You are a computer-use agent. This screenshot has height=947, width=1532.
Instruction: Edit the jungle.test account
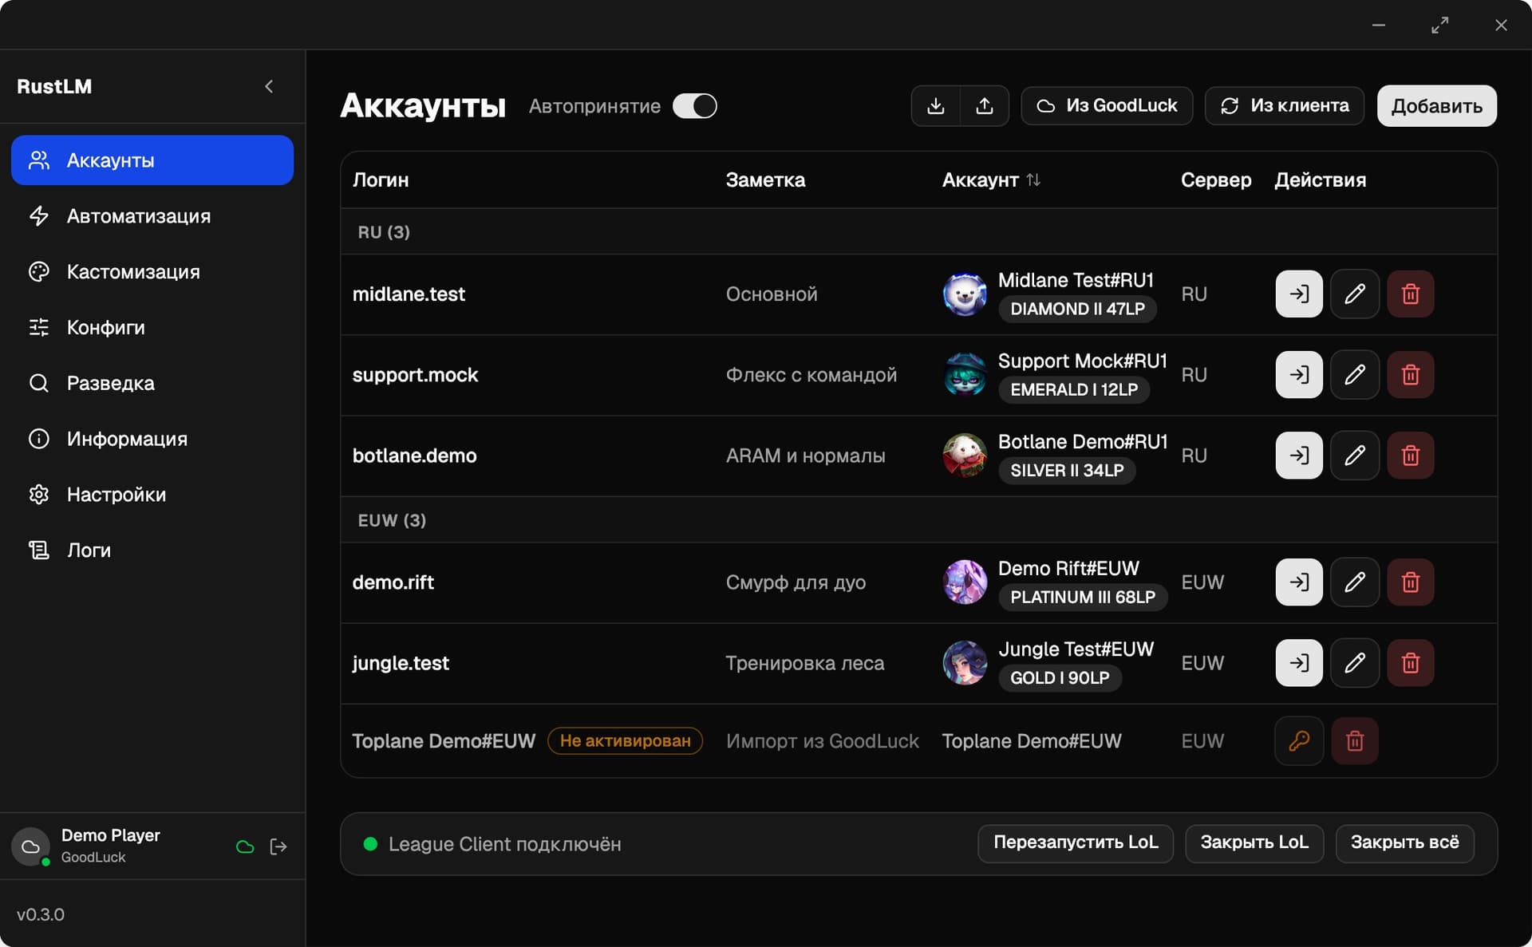coord(1355,663)
